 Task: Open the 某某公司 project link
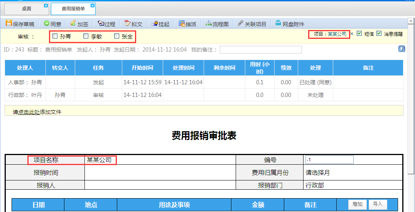[x=337, y=34]
